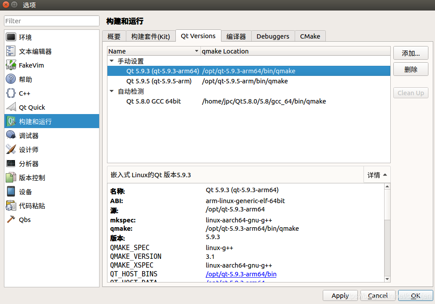Viewport: 435px width, 304px height.
Task: Click the QMAKE_XSPEC label
Action: [x=132, y=265]
